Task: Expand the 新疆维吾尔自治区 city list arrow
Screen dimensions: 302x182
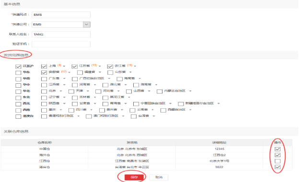Action: pos(219,103)
